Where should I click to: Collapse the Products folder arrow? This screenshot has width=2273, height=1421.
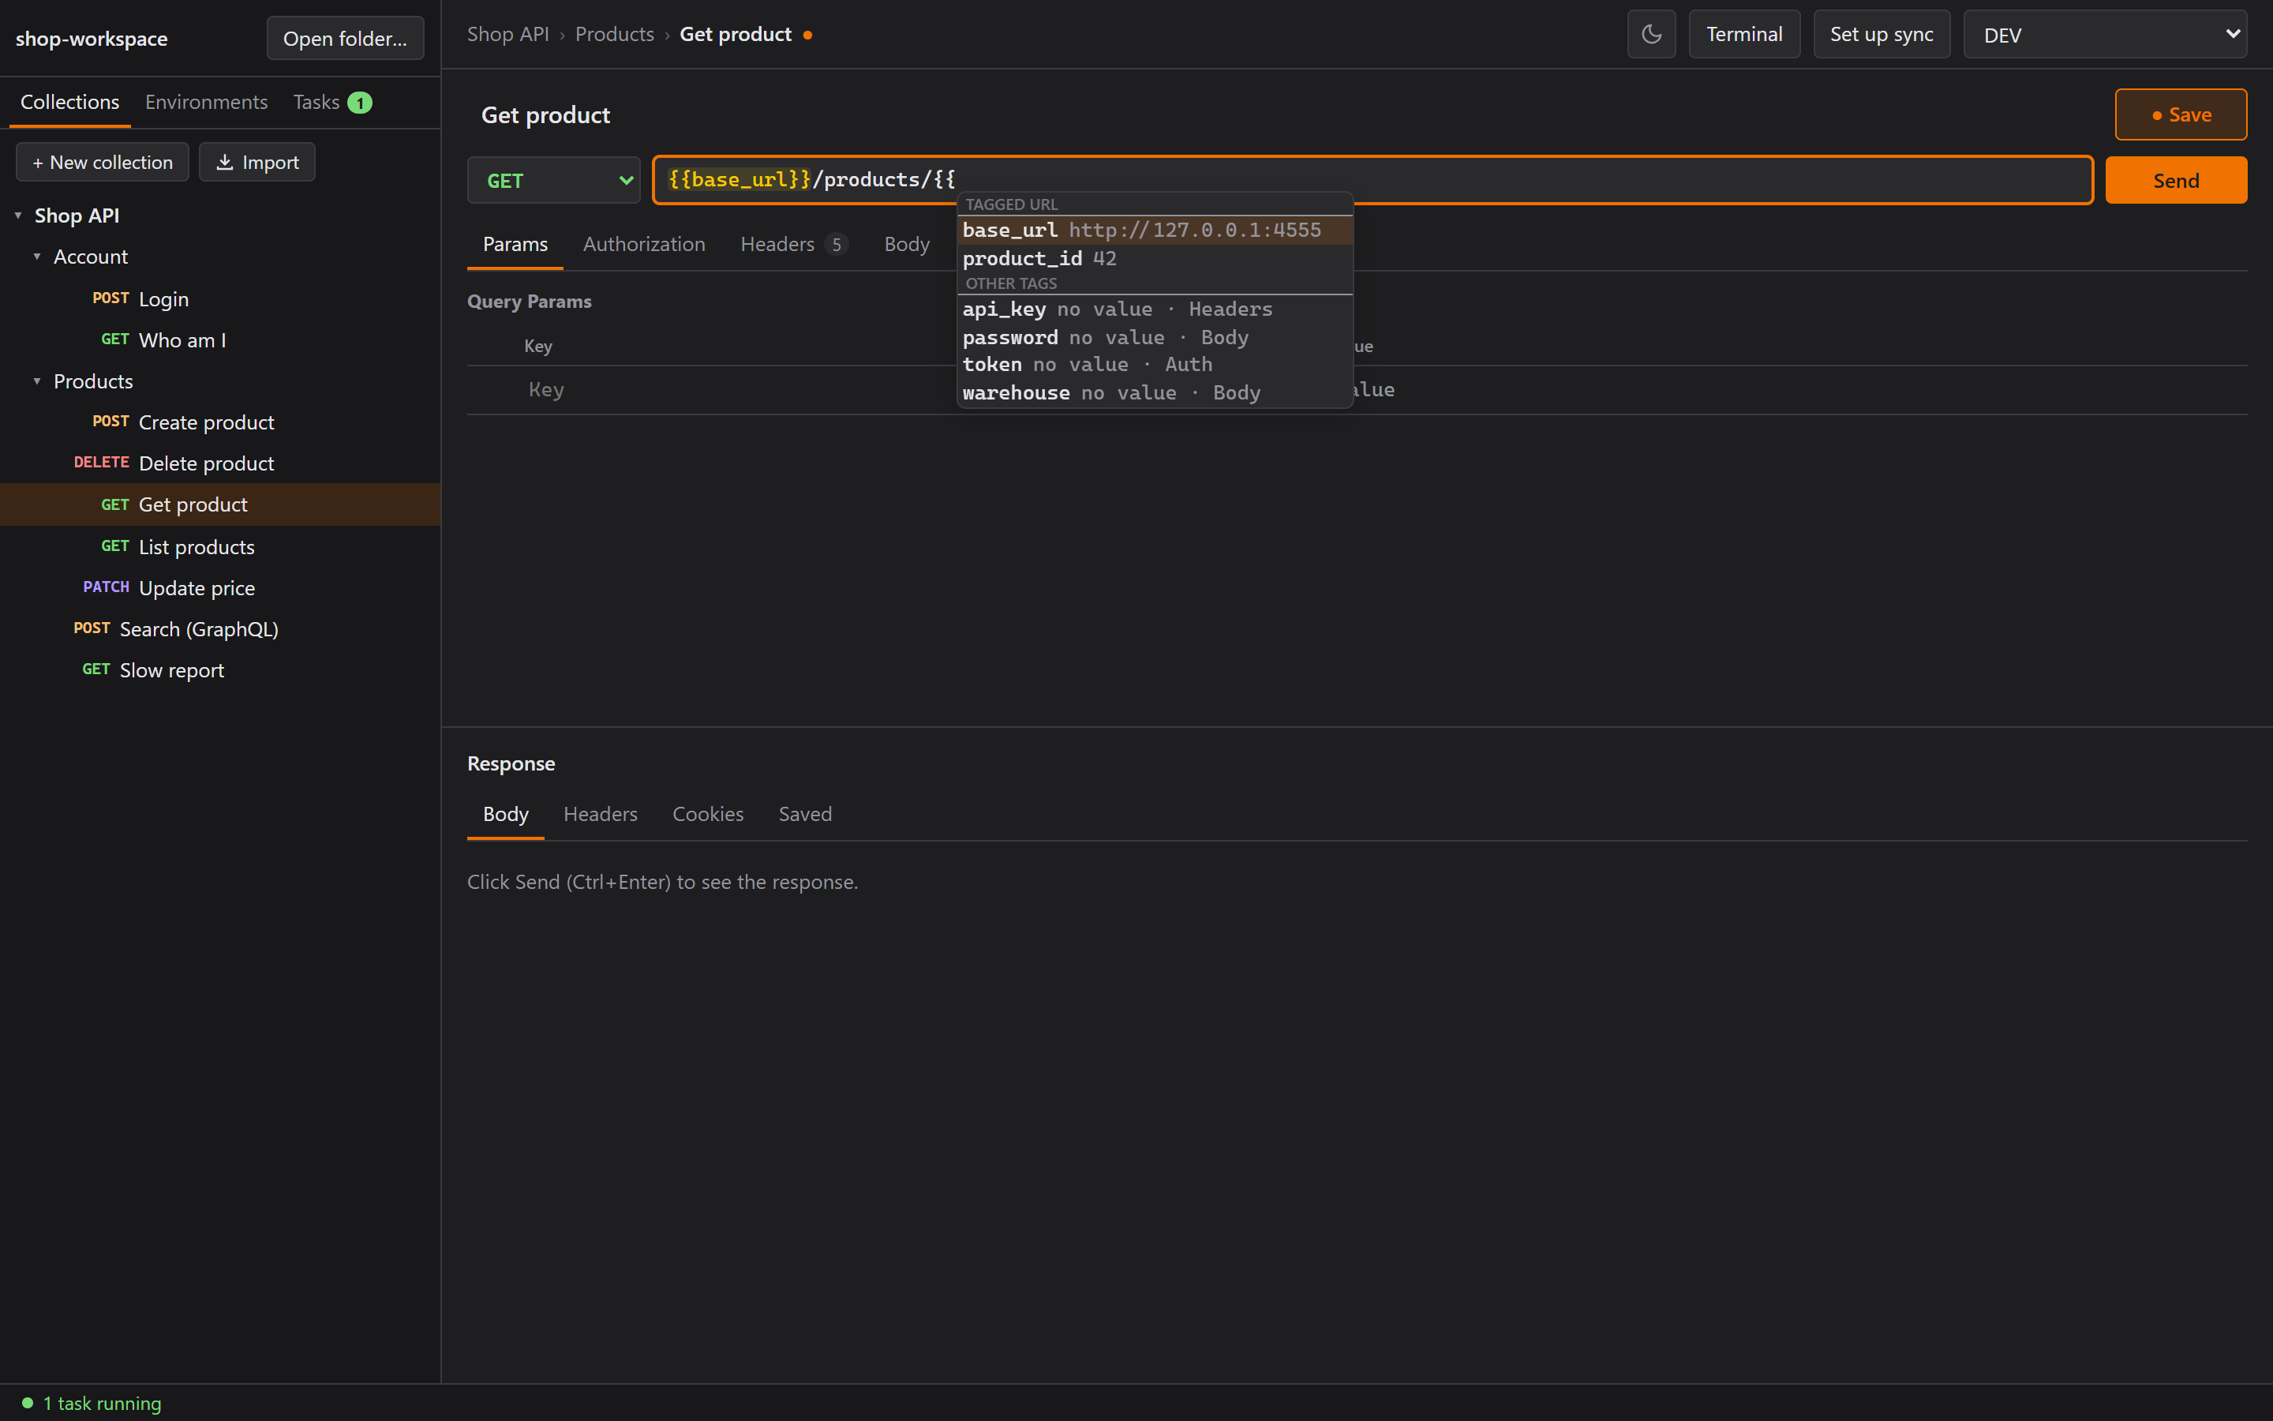pyautogui.click(x=36, y=381)
